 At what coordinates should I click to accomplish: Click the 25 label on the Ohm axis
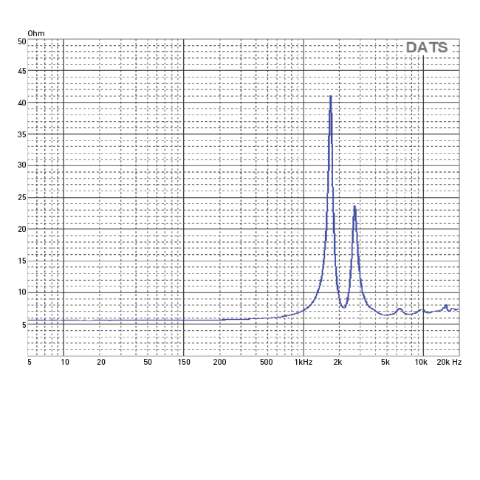22,197
